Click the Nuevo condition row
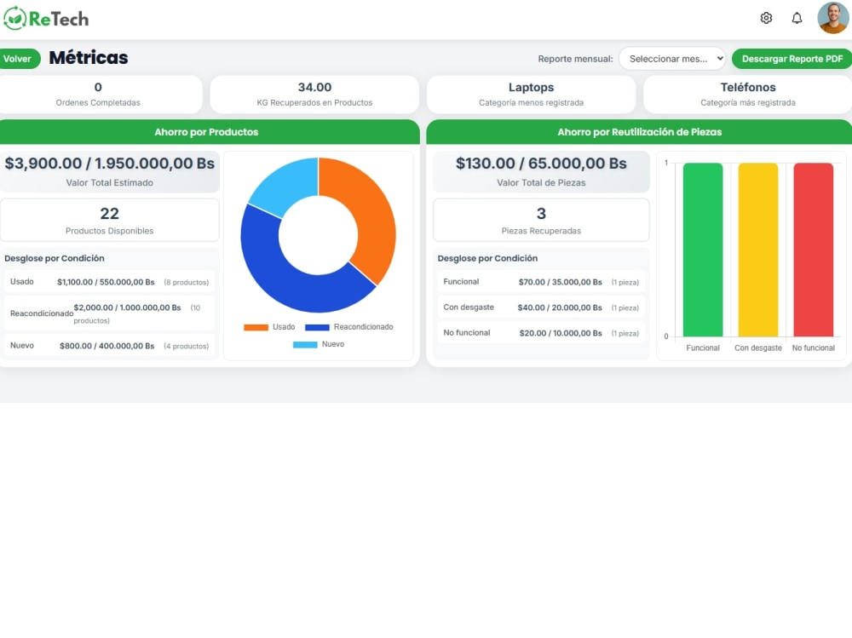 (109, 346)
